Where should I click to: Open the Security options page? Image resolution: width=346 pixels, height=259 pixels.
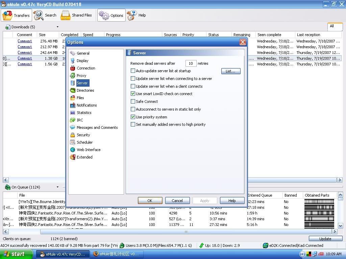point(83,135)
